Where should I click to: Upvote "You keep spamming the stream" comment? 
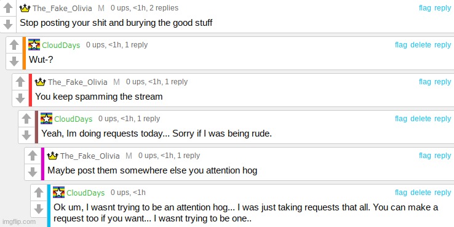tap(20, 82)
